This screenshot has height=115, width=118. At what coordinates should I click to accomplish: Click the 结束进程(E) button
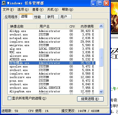pyautogui.click(x=90, y=99)
